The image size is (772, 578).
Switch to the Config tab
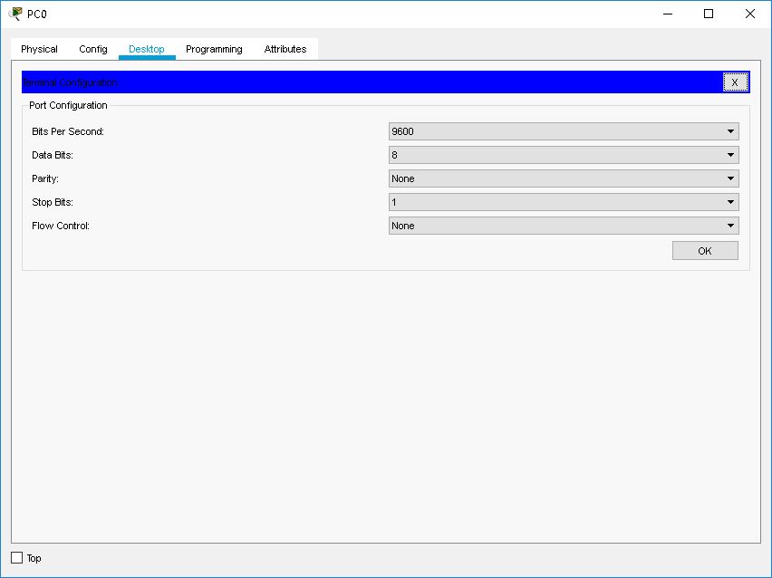pos(92,49)
